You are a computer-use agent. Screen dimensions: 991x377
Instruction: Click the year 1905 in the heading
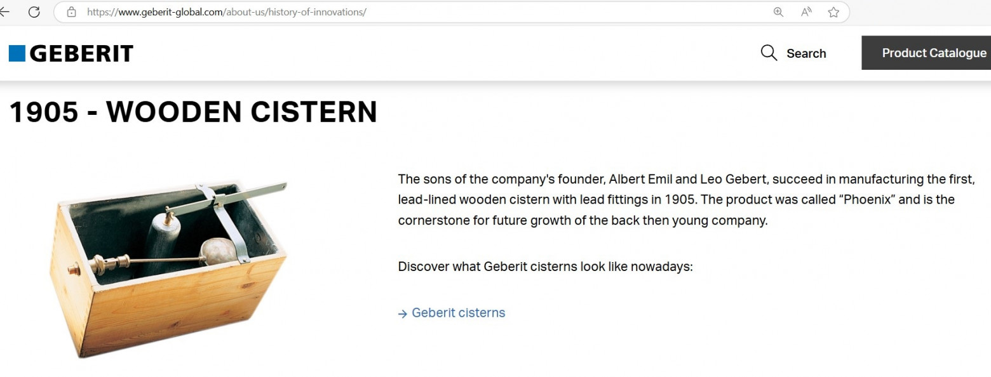pos(44,112)
